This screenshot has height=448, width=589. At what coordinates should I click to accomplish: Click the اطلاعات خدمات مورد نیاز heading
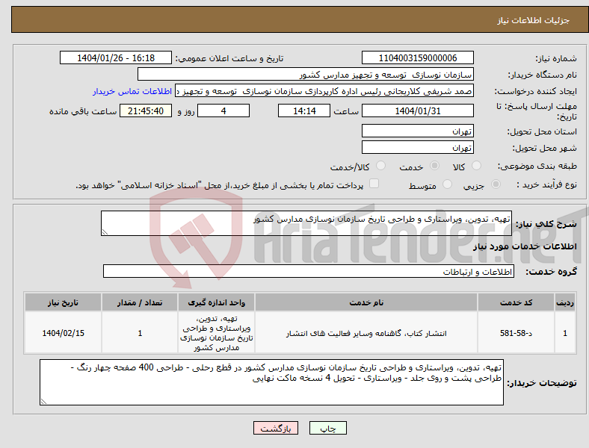(x=525, y=246)
